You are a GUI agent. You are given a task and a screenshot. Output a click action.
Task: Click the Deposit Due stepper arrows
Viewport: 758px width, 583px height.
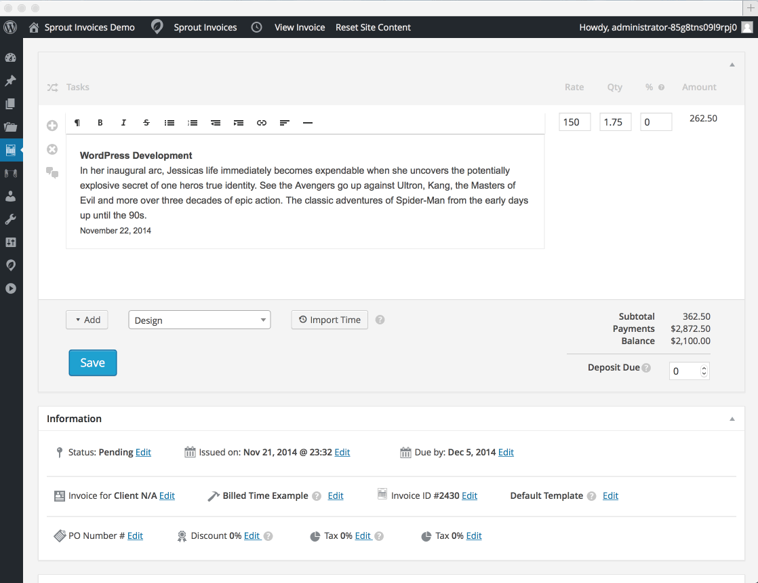[x=704, y=371]
